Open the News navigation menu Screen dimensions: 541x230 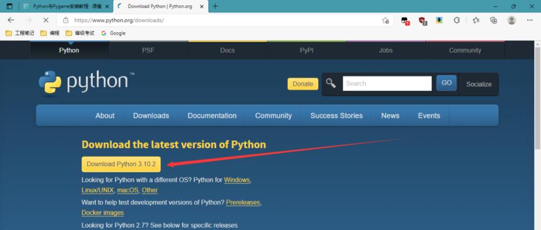[x=390, y=116]
